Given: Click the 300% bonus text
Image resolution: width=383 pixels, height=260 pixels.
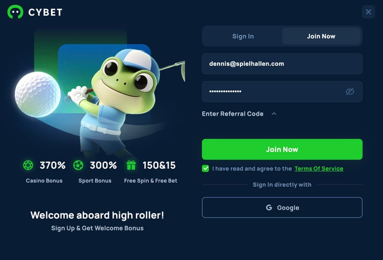Looking at the screenshot, I should 103,165.
